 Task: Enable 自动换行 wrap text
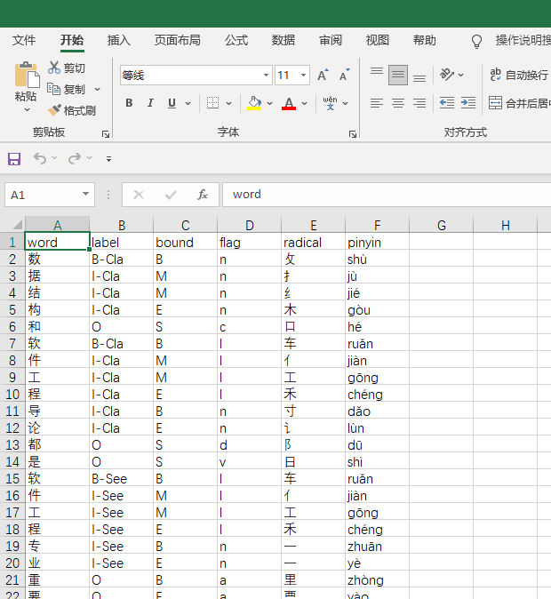[x=519, y=75]
